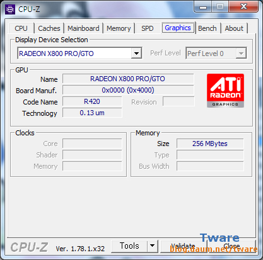This screenshot has height=260, width=263.
Task: Click the empty Memory clock field
Action: pyautogui.click(x=92, y=166)
